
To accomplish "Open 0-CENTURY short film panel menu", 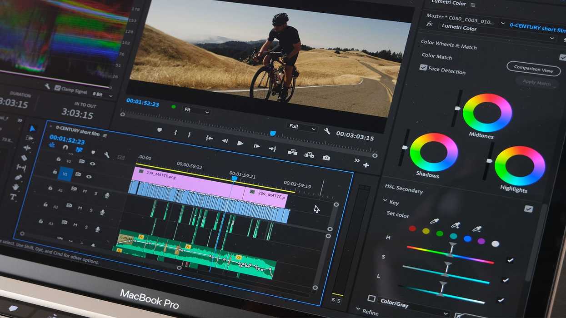I will point(105,135).
